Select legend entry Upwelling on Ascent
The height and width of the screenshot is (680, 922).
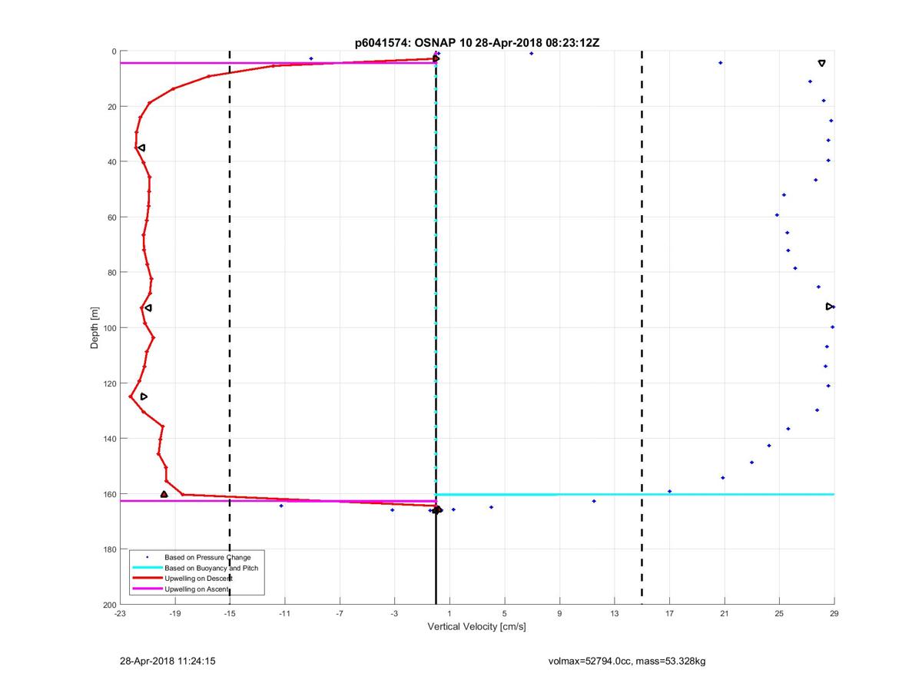[197, 589]
